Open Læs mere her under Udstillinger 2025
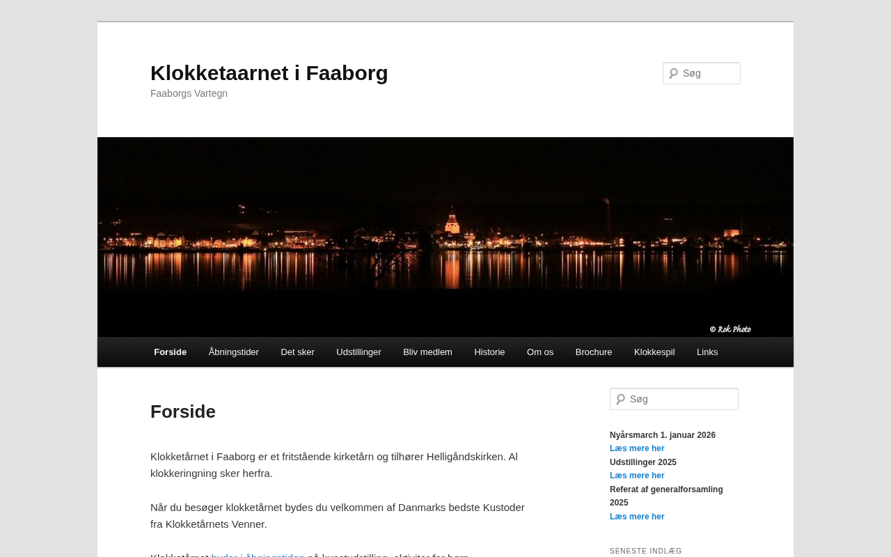Viewport: 891px width, 557px height. 637,476
